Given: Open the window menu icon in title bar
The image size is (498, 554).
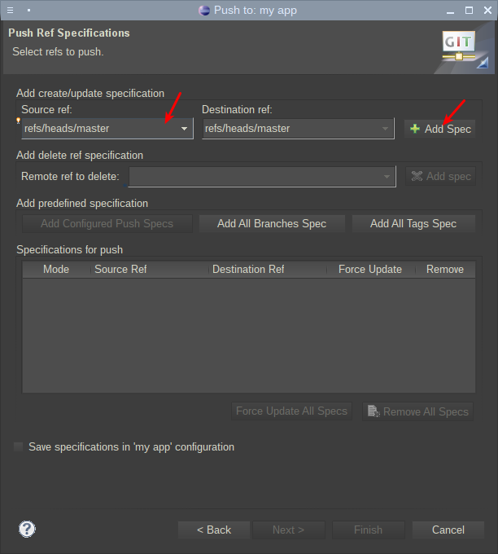Looking at the screenshot, I should (11, 11).
